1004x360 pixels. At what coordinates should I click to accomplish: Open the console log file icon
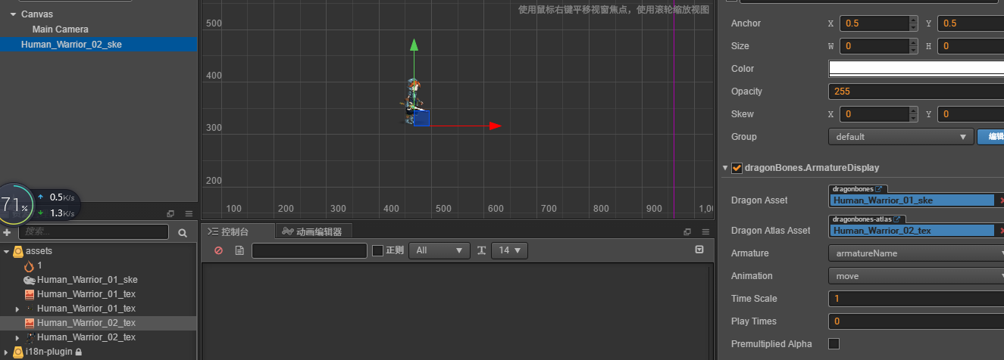(239, 250)
